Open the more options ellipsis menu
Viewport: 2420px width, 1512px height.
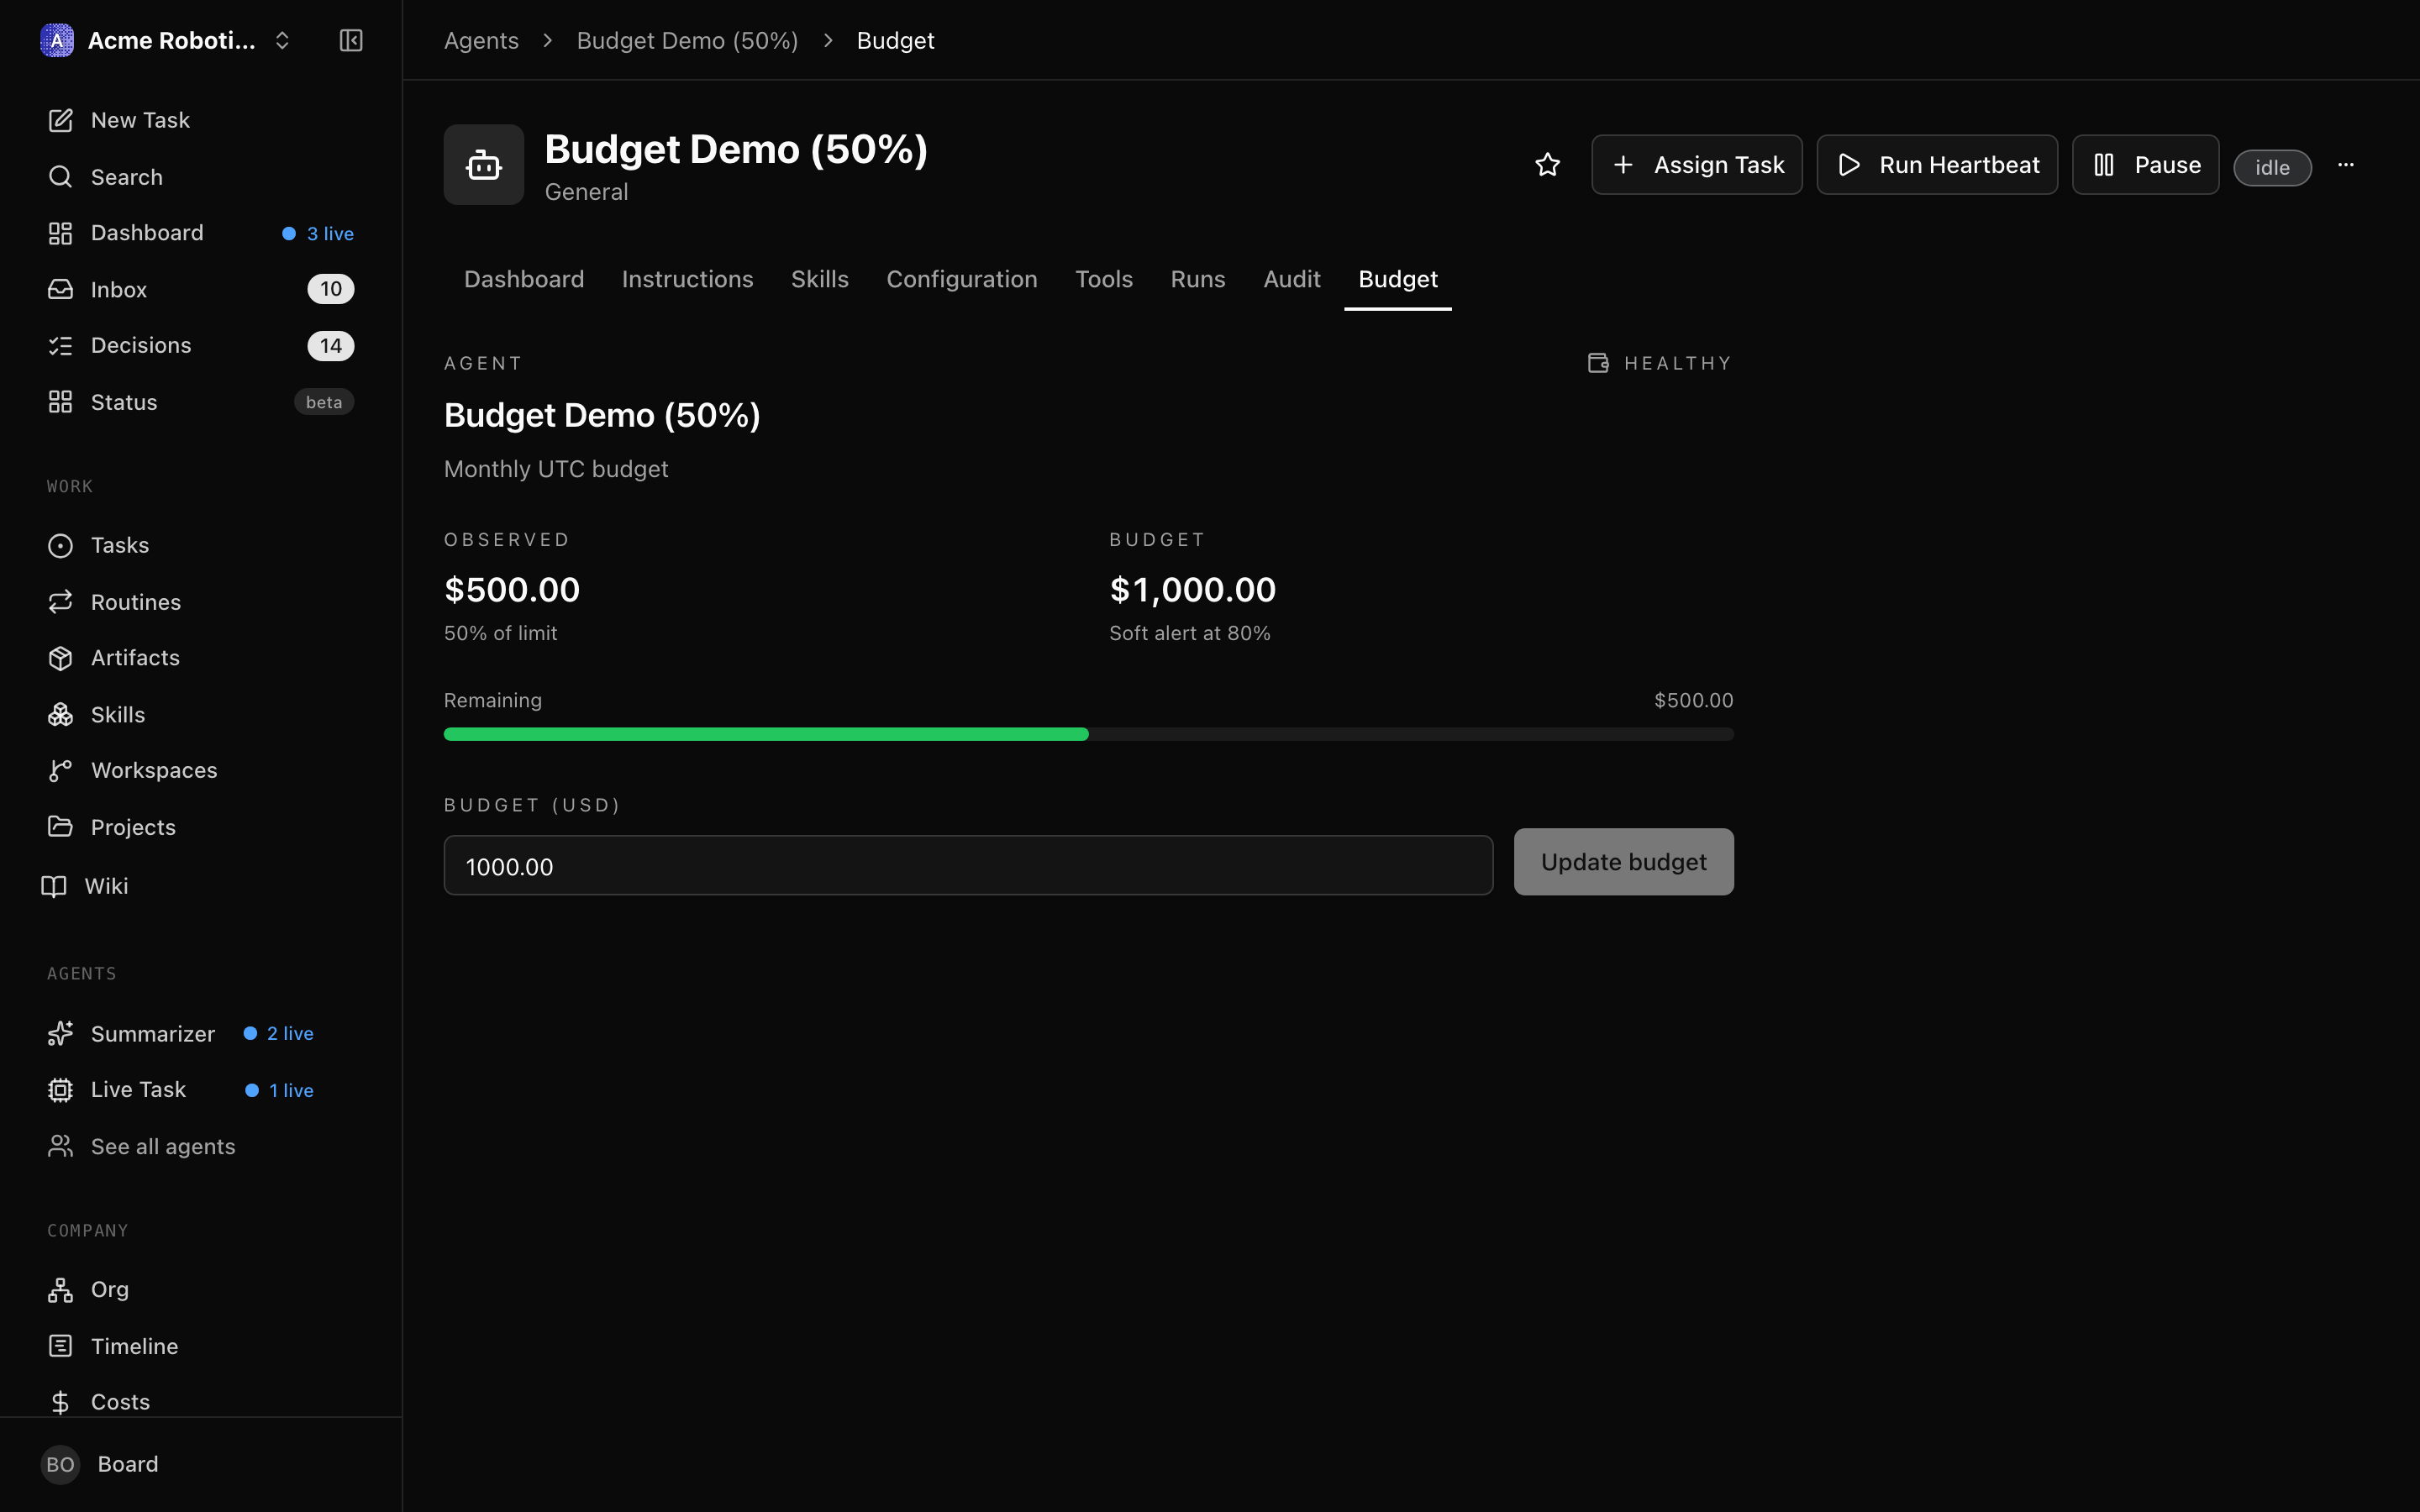[2346, 165]
